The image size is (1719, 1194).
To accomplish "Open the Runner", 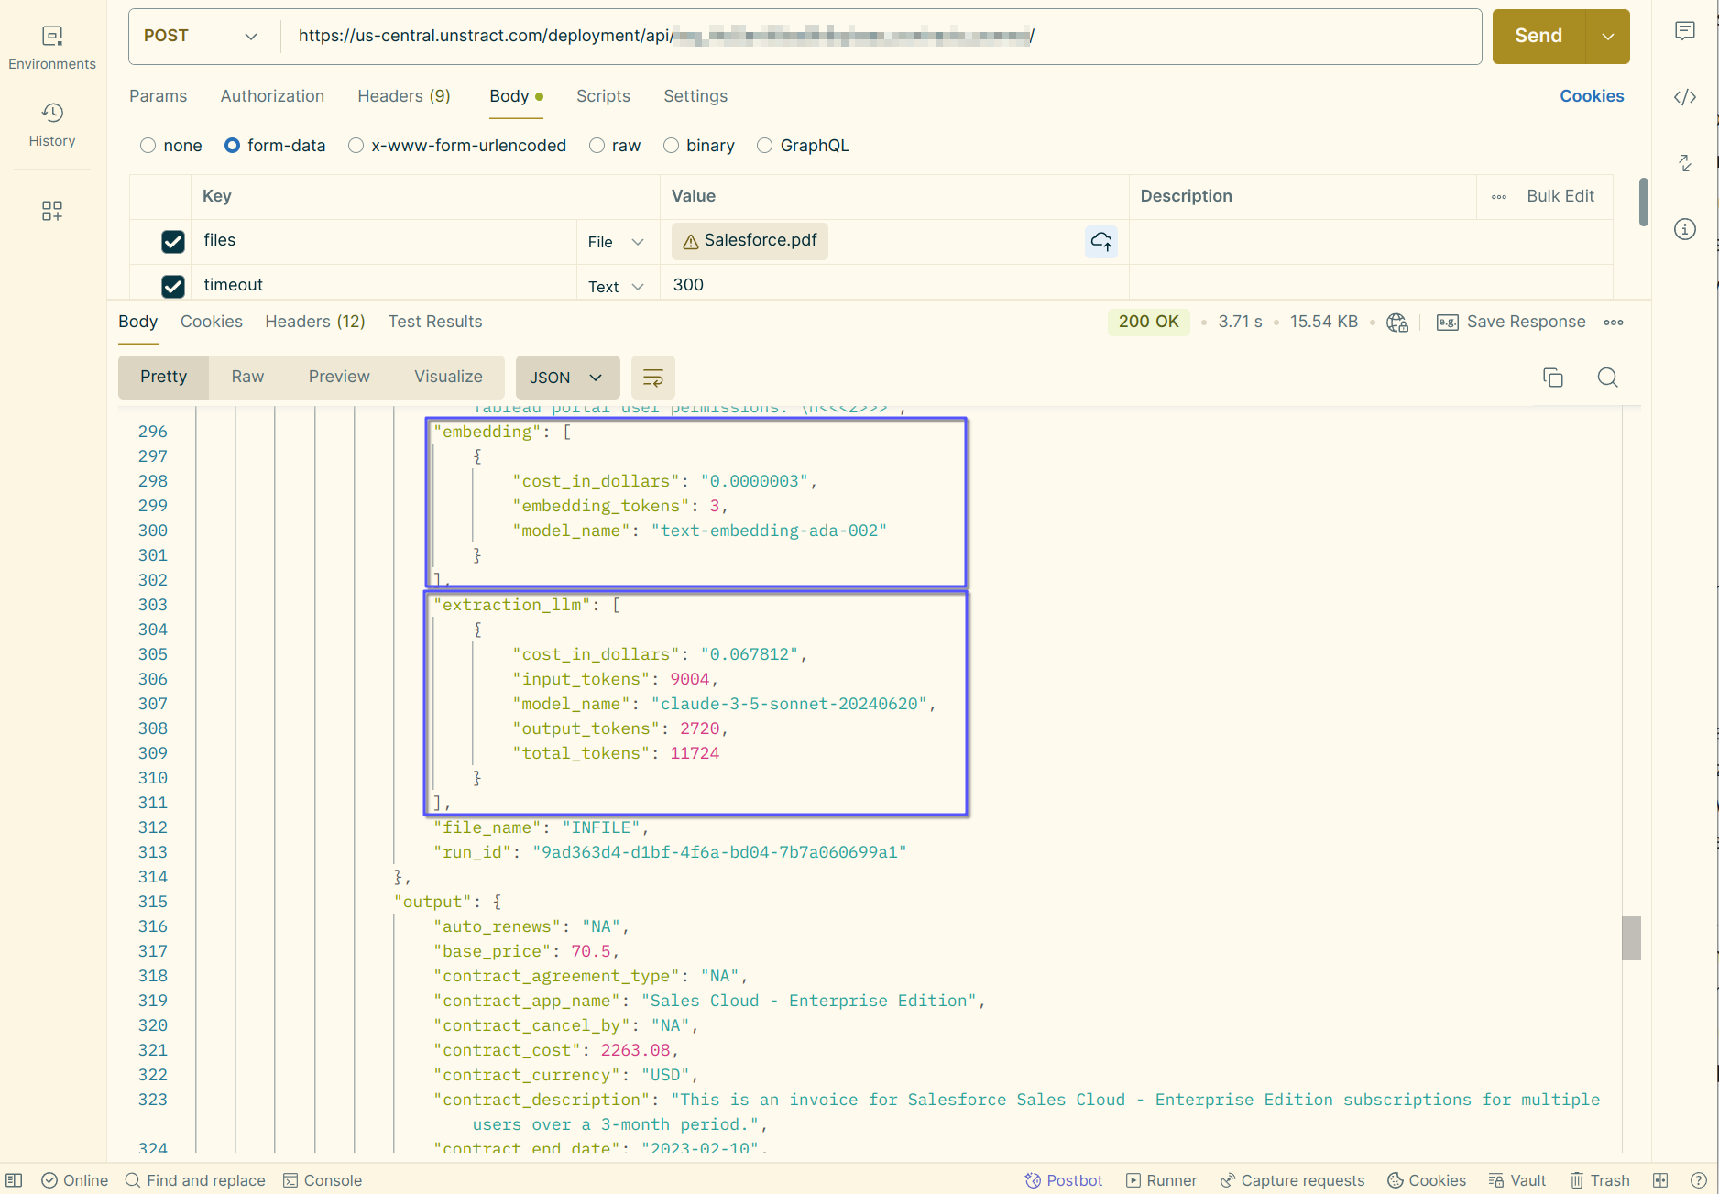I will [x=1162, y=1180].
